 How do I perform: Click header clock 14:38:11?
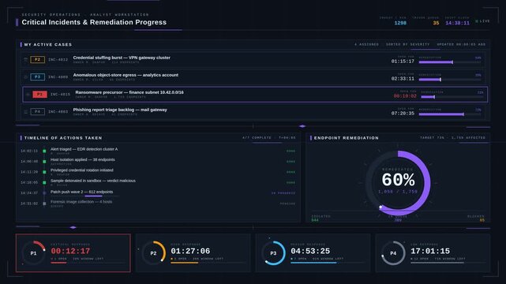click(457, 23)
